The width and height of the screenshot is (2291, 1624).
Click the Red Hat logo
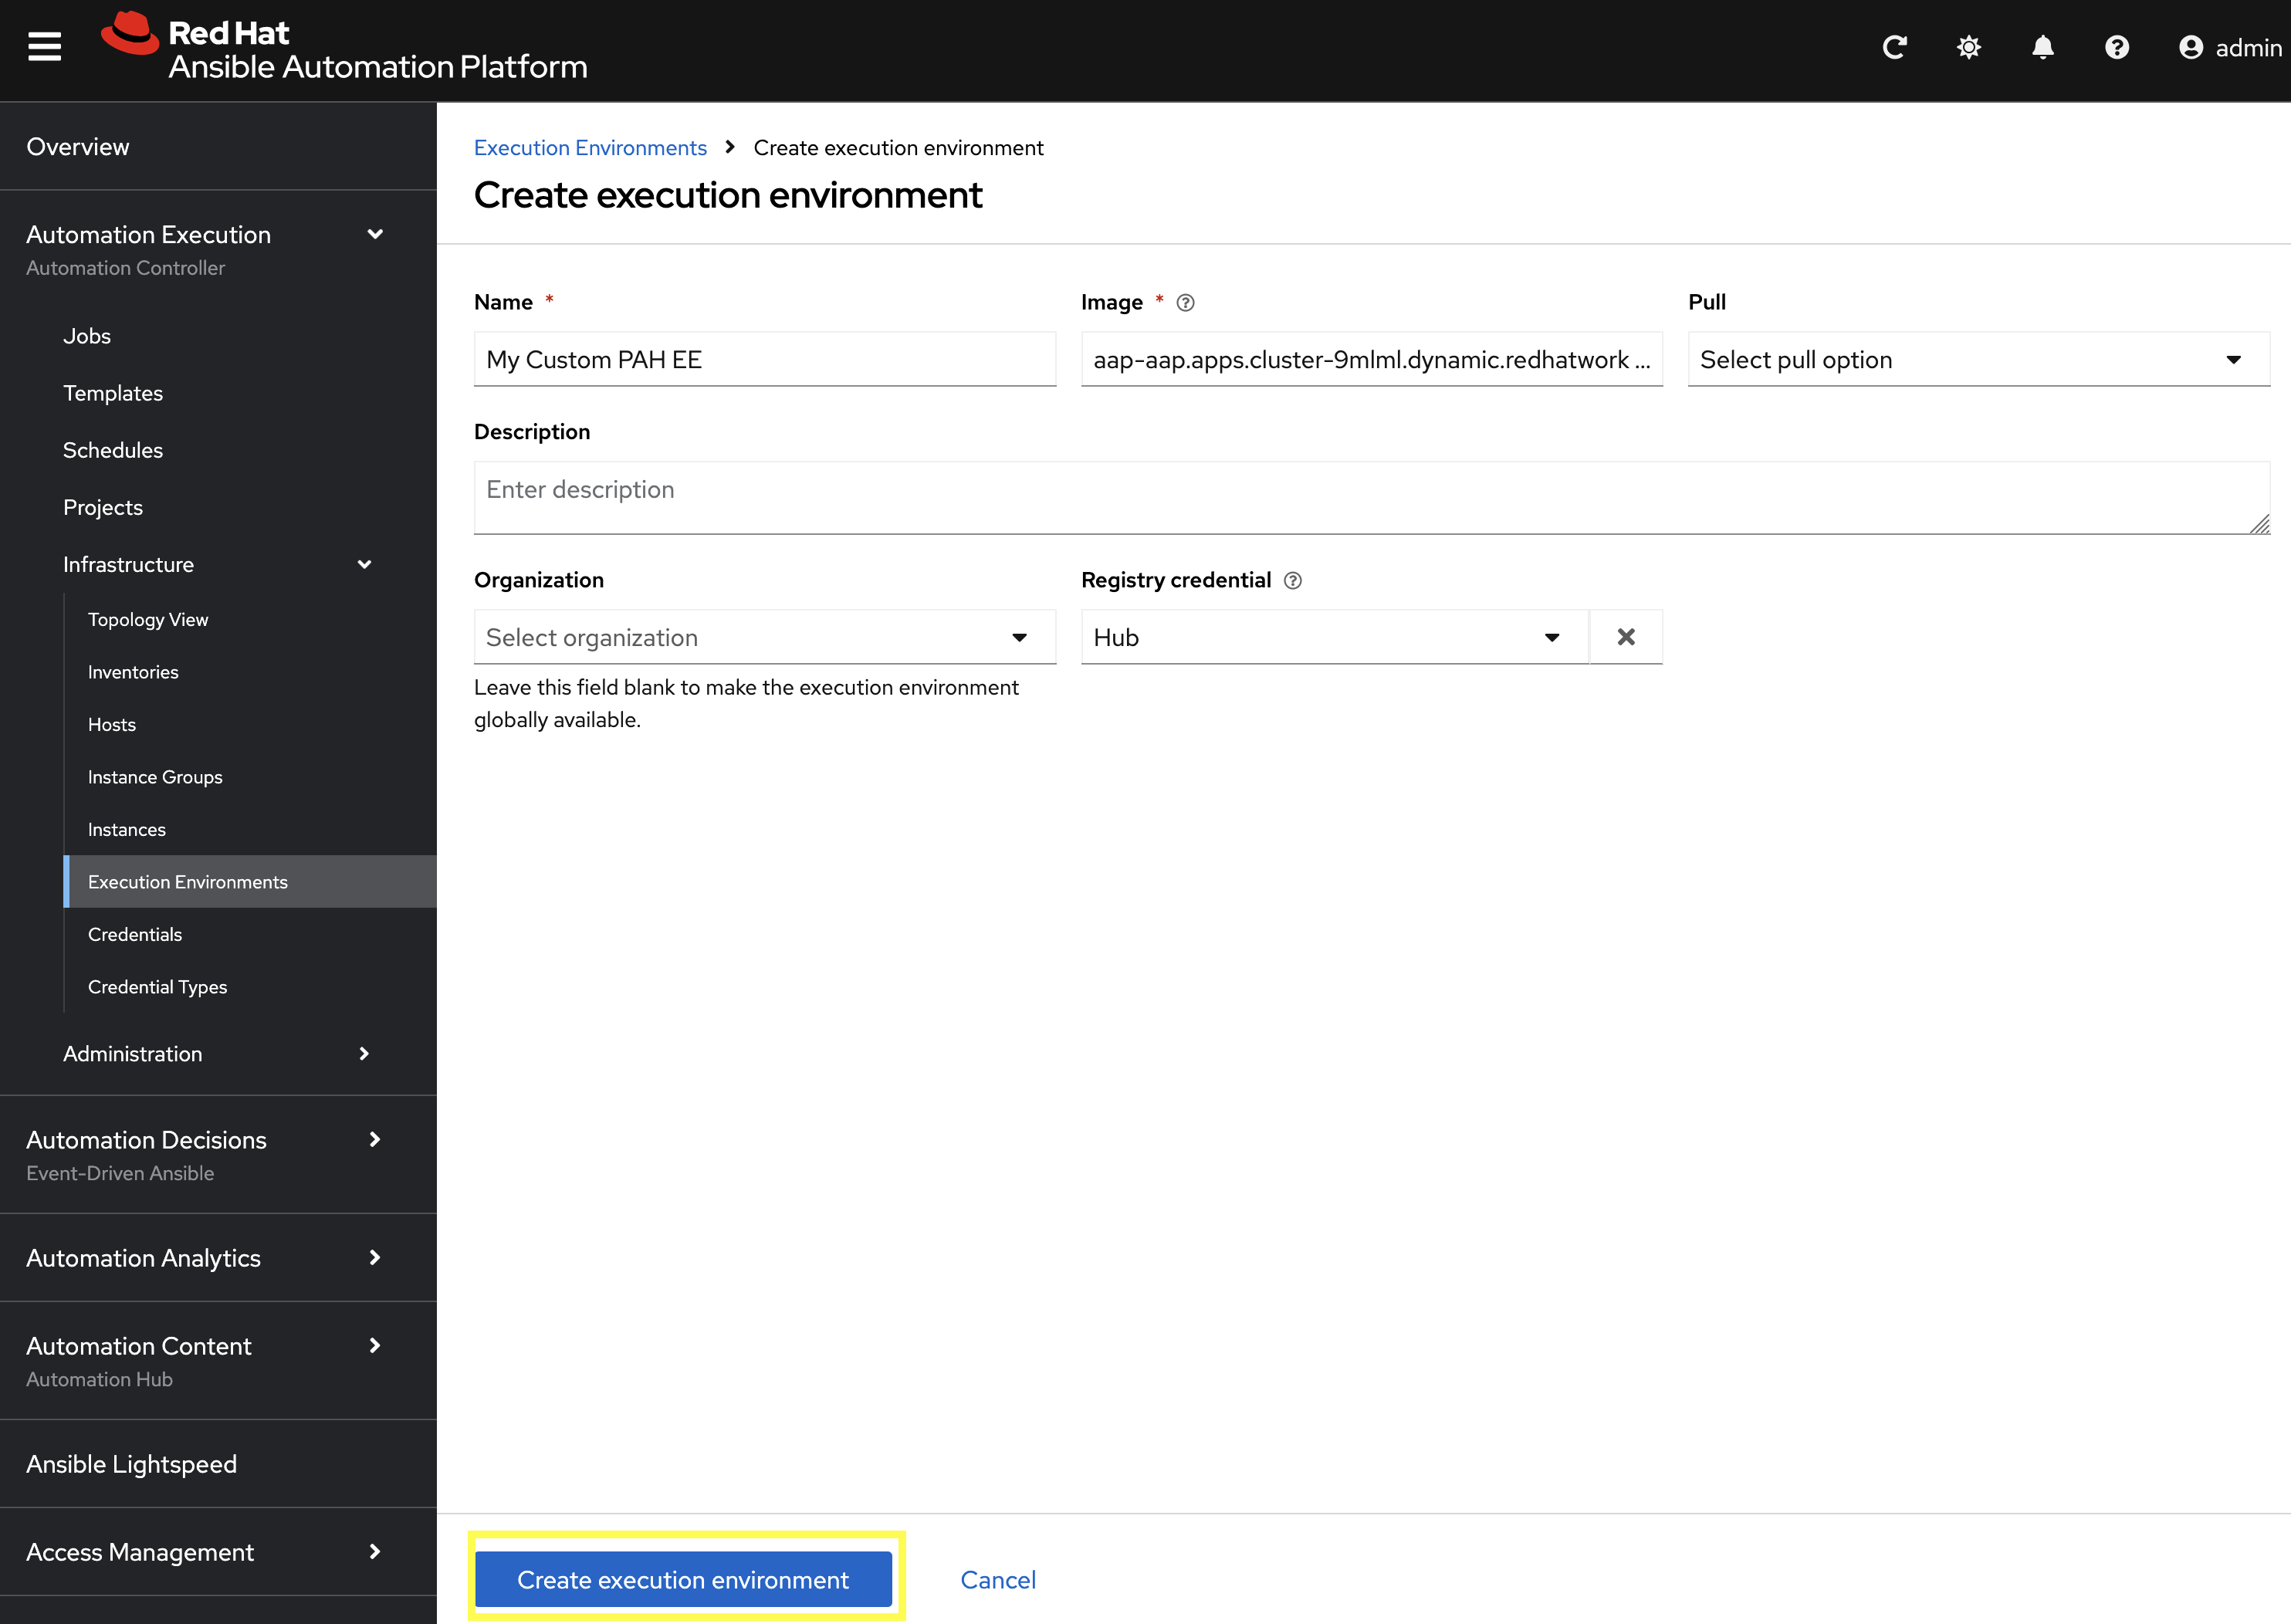pyautogui.click(x=130, y=33)
